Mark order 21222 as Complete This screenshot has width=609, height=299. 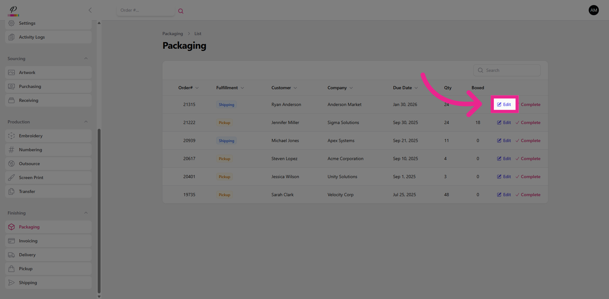528,122
